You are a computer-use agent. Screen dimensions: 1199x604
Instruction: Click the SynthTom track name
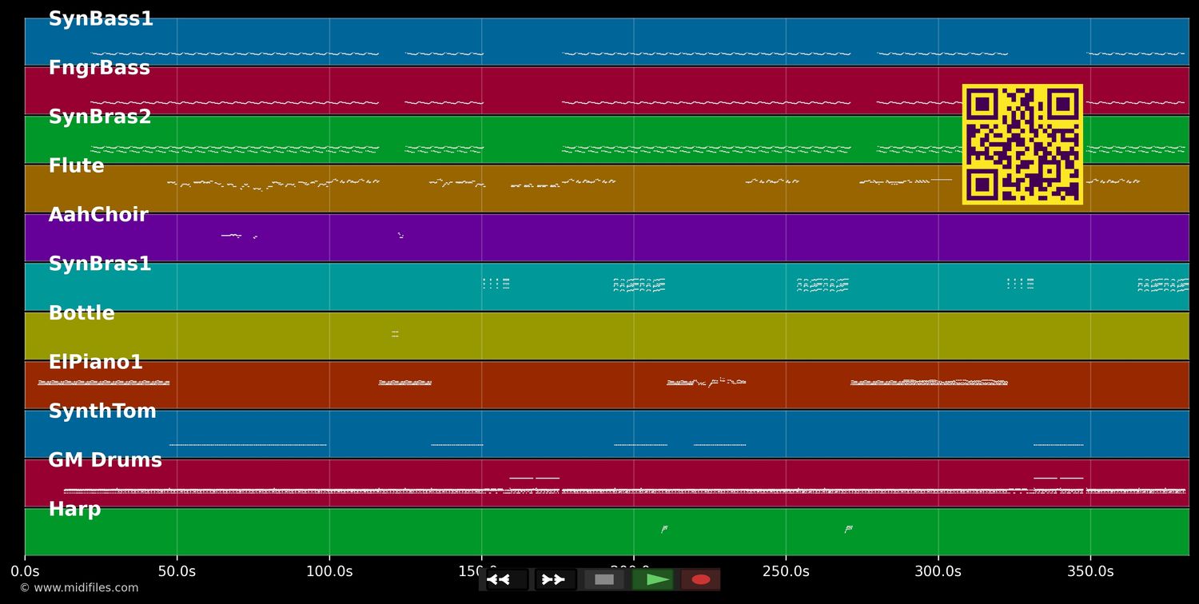(102, 411)
